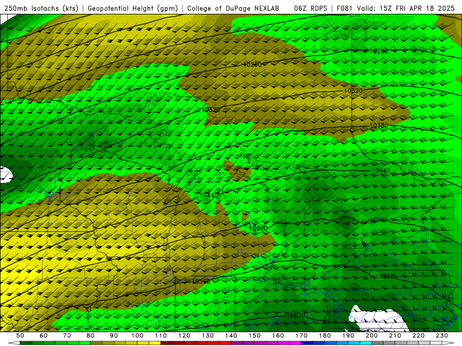Click colorbar tick label 90
Image resolution: width=462 pixels, height=346 pixels.
pos(114,336)
